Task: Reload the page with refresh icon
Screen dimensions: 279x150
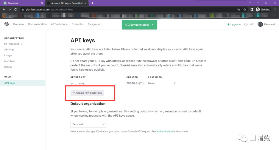Action: 16,10
